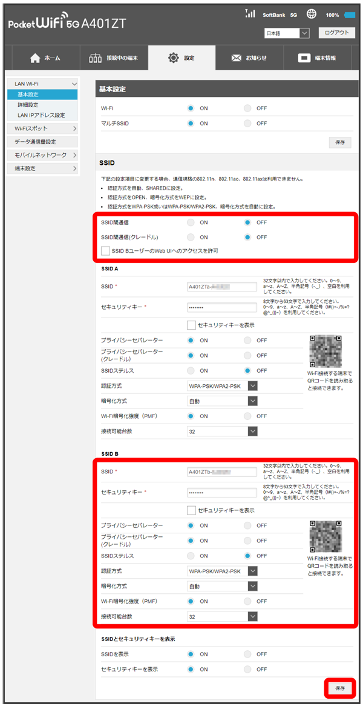Click the signal strength antenna icon

tap(250, 14)
